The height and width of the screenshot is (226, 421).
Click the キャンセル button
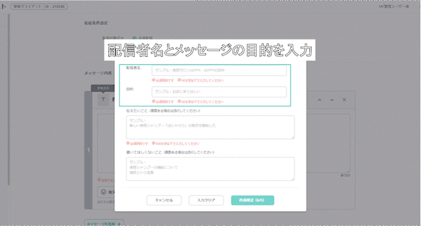164,200
